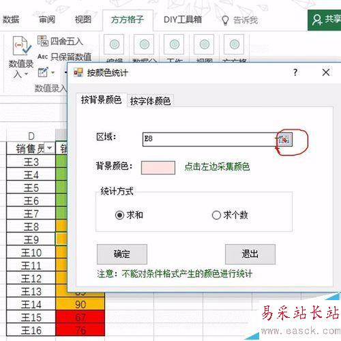This screenshot has height=341, width=341.
Task: Switch to the 按字体颜色 tab
Action: 150,101
